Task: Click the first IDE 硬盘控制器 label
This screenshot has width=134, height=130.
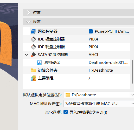Action: [x=51, y=39]
